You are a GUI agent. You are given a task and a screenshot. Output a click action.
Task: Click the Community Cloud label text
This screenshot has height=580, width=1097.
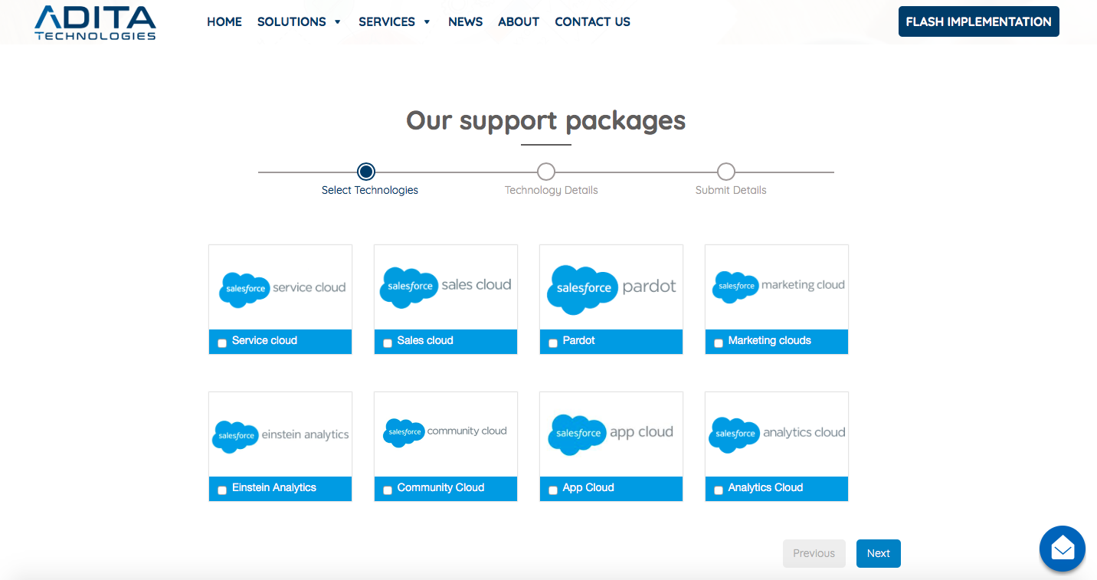click(x=440, y=487)
